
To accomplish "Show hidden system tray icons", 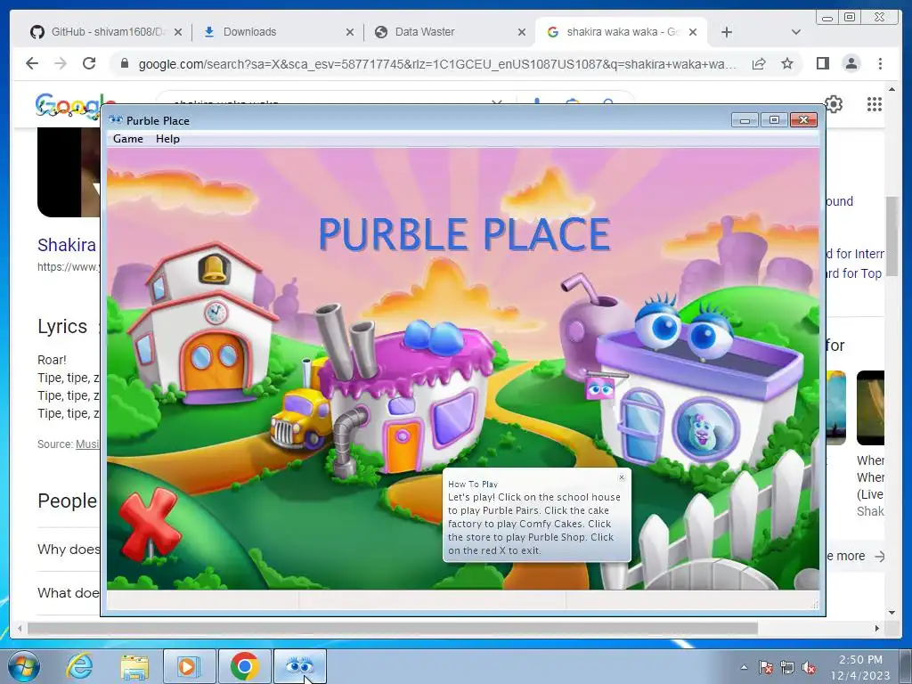I will tap(744, 667).
